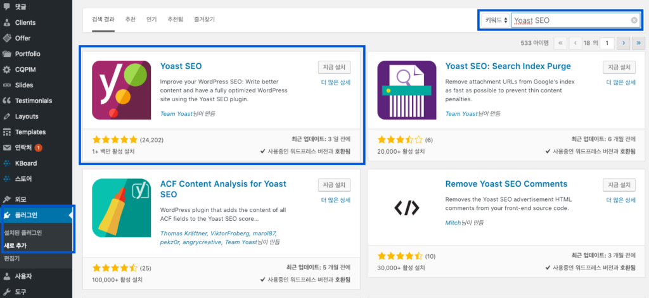Viewport: 649px width, 298px height.
Task: Click the Yoast SEO star rating
Action: (x=115, y=140)
